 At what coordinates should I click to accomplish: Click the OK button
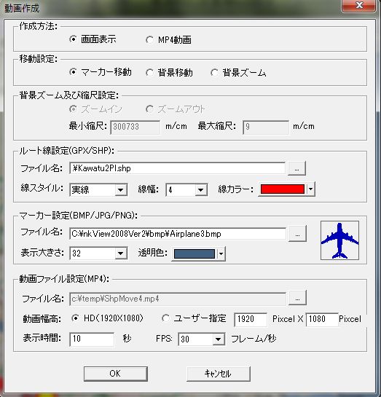[116, 374]
